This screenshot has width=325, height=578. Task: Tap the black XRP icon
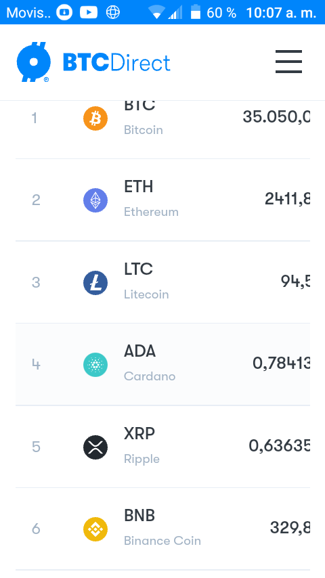click(x=95, y=447)
